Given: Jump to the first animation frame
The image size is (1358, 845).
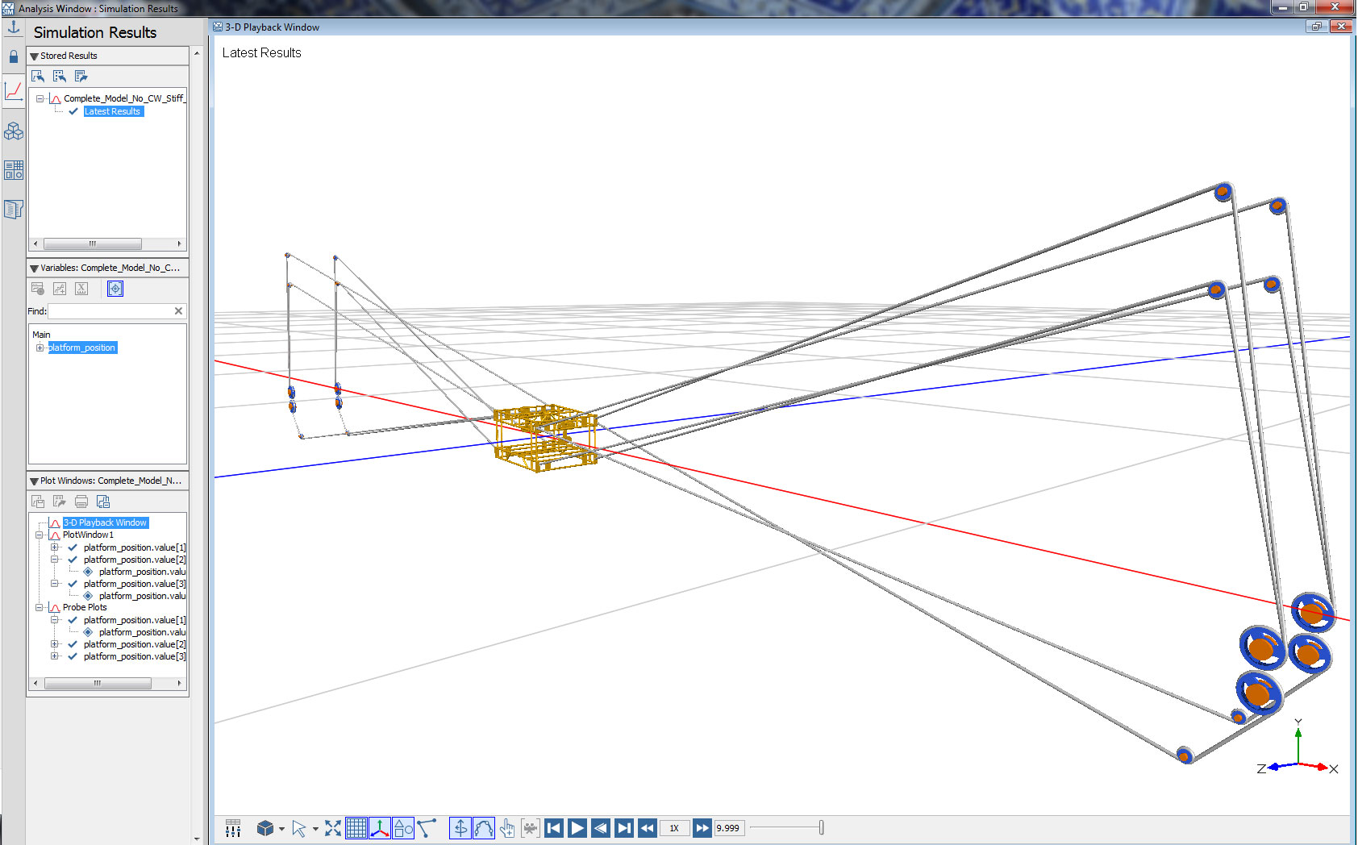Looking at the screenshot, I should [554, 828].
